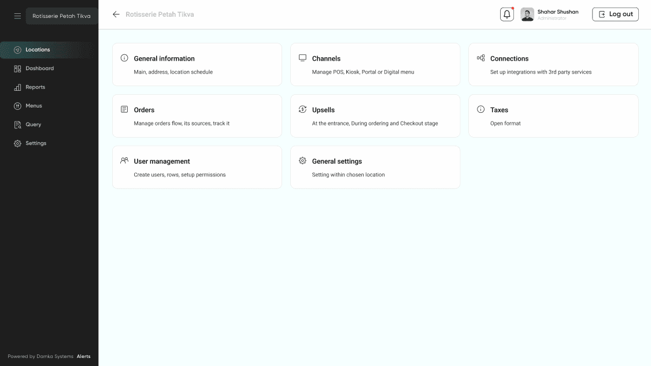Toggle the hamburger menu icon

click(17, 16)
